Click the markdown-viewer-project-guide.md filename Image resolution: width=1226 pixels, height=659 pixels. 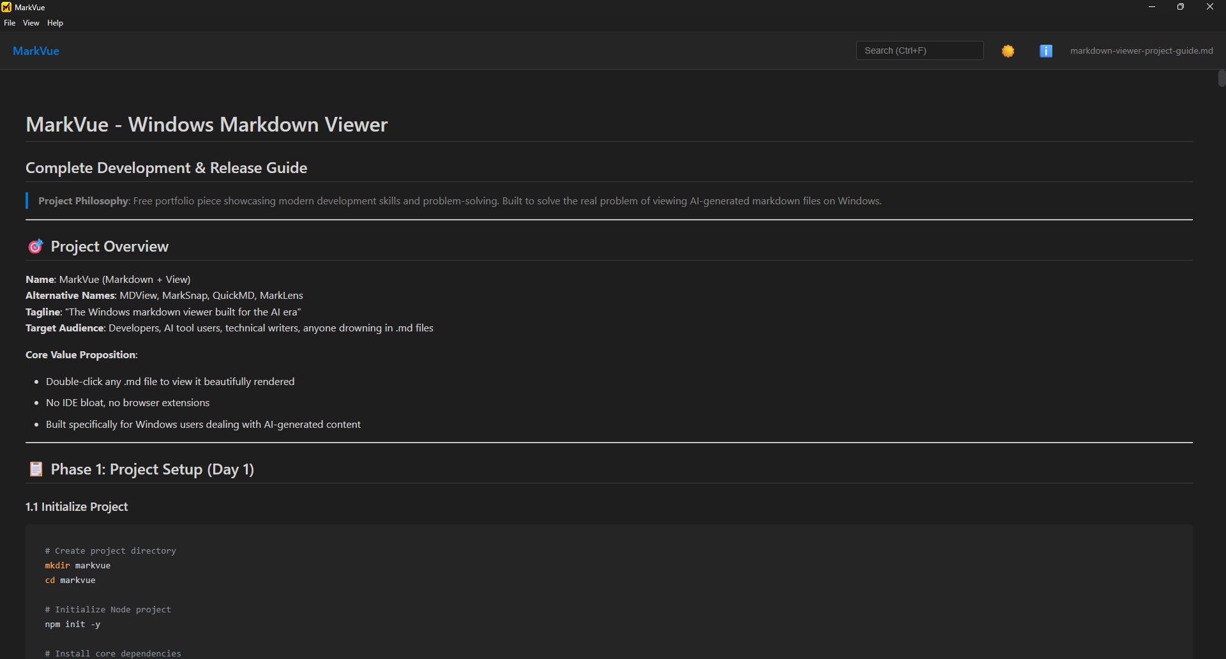(1141, 51)
